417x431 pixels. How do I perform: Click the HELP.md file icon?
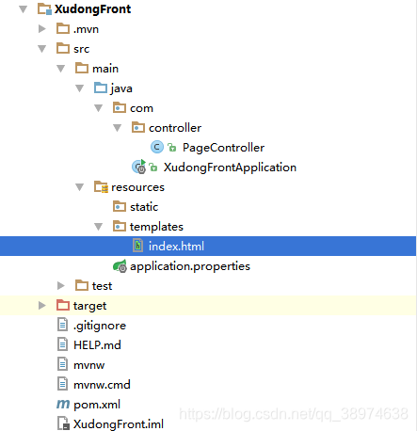(62, 344)
